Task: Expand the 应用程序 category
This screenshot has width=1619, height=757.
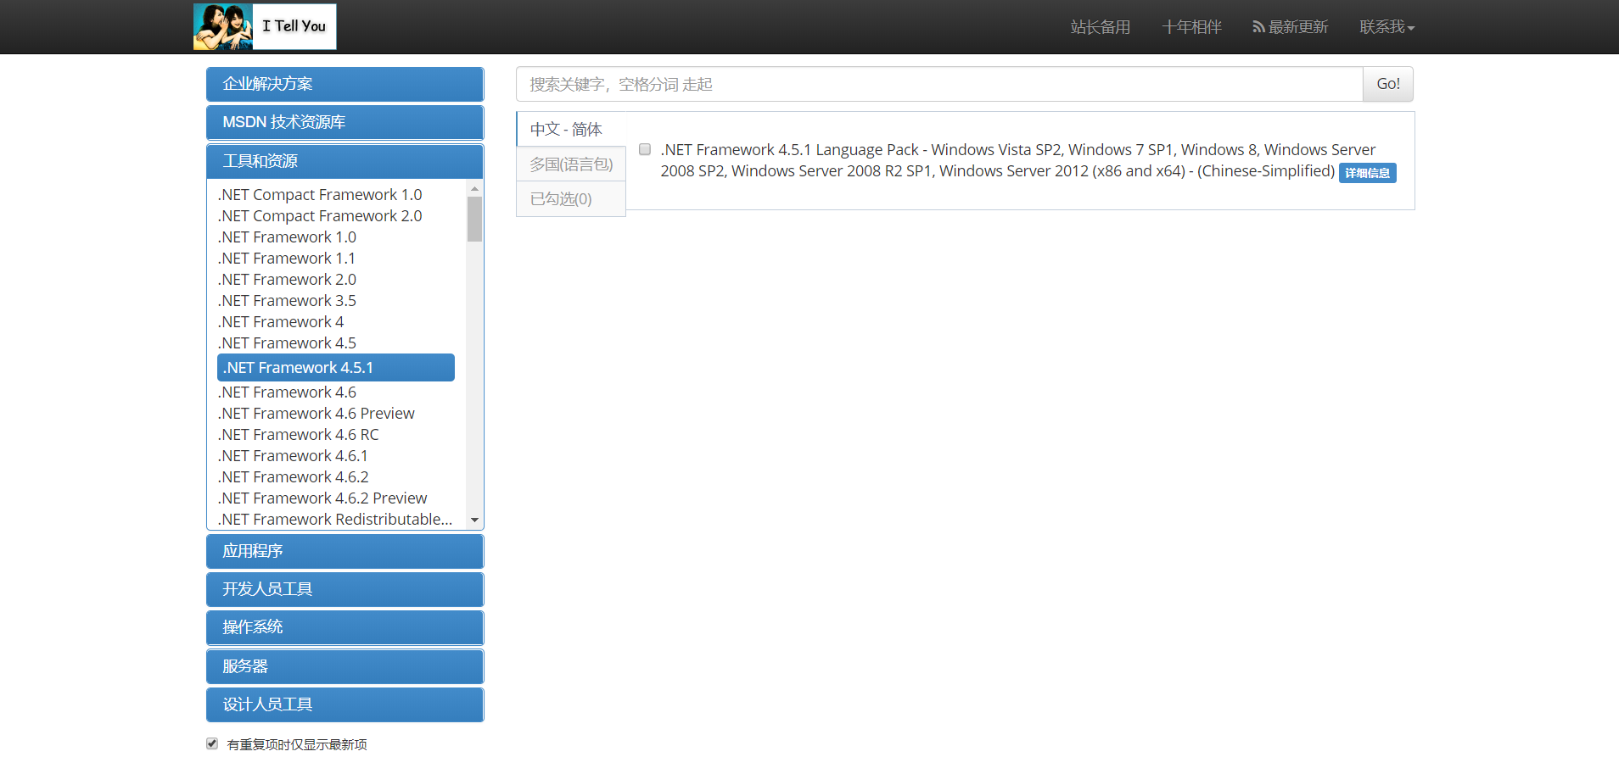Action: click(x=345, y=551)
